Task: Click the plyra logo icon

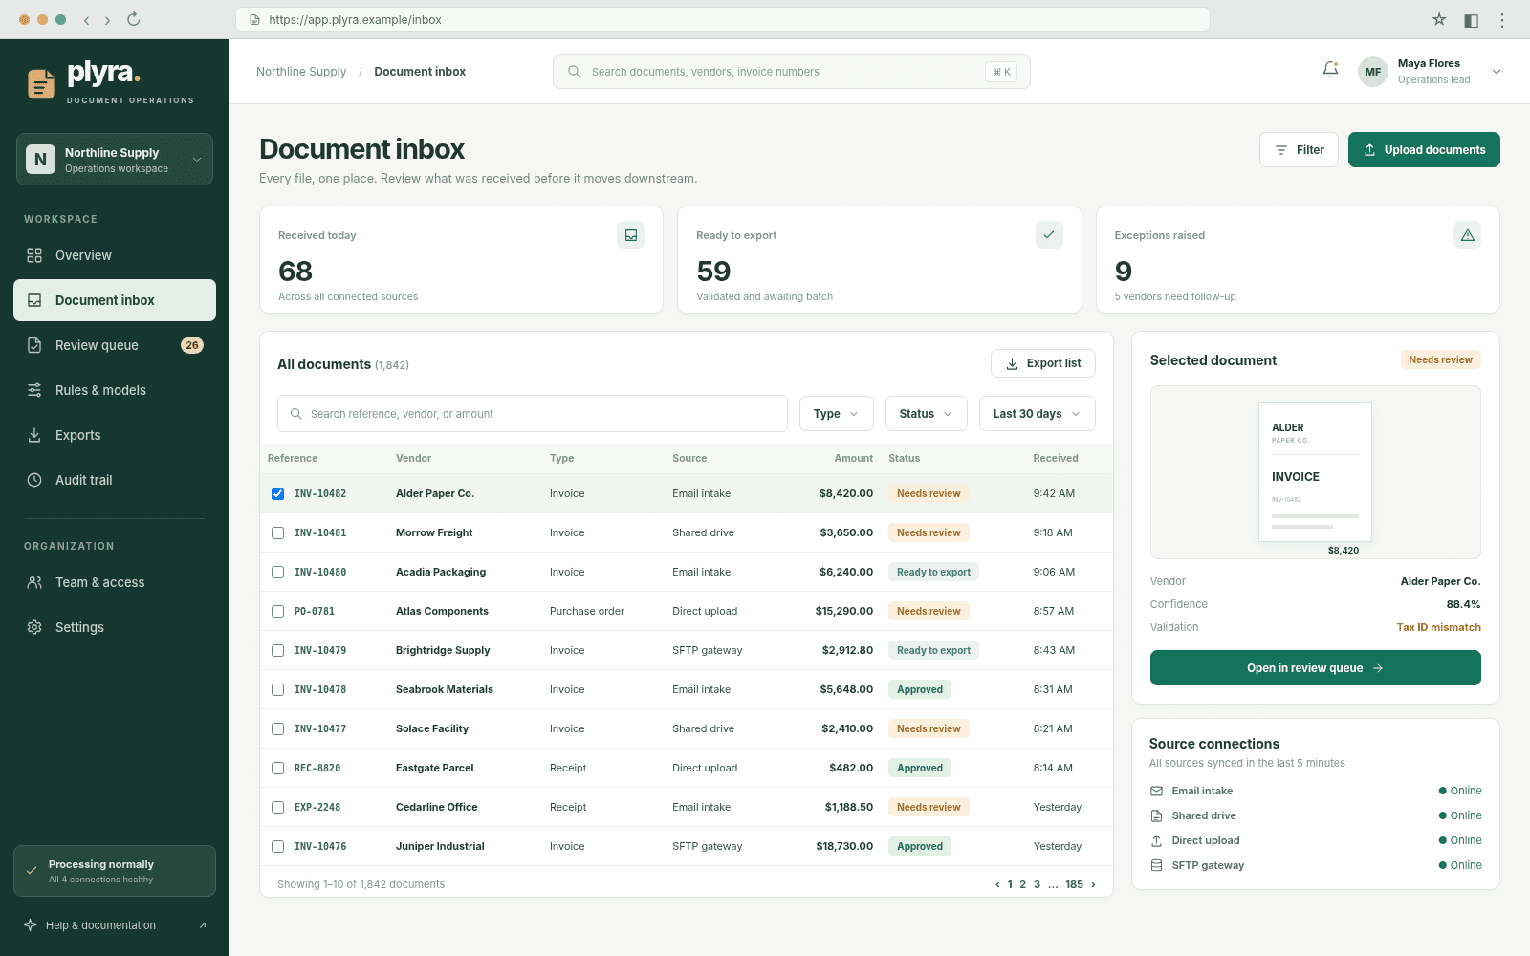Action: (40, 84)
